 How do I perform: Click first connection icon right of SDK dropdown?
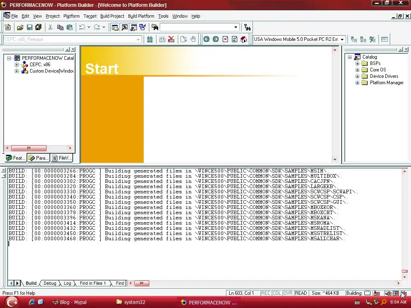coord(354,39)
